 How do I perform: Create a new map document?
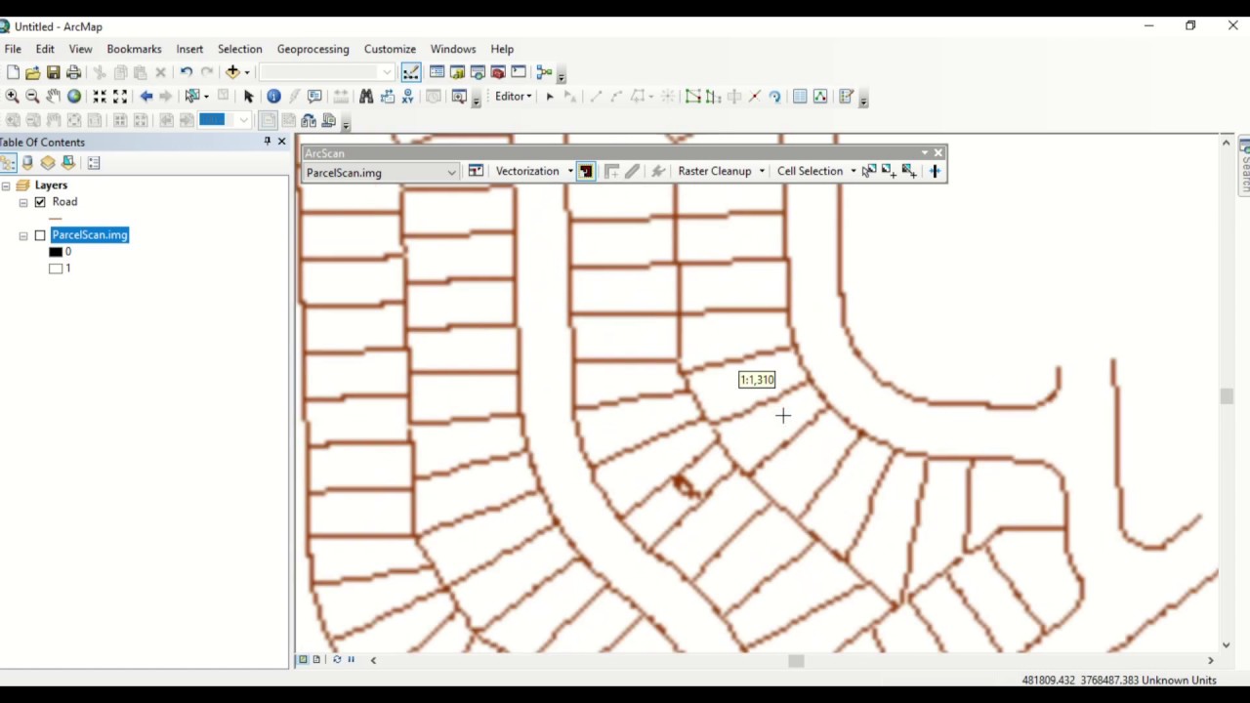click(13, 72)
